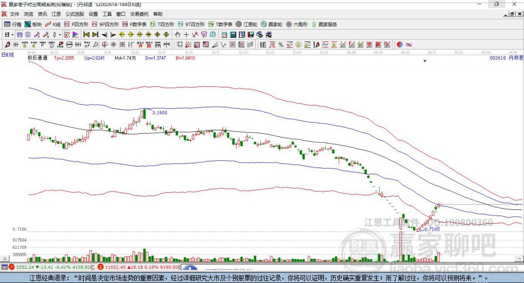Image resolution: width=524 pixels, height=283 pixels.
Task: Open the 9P四方形 tool
Action: 105,25
